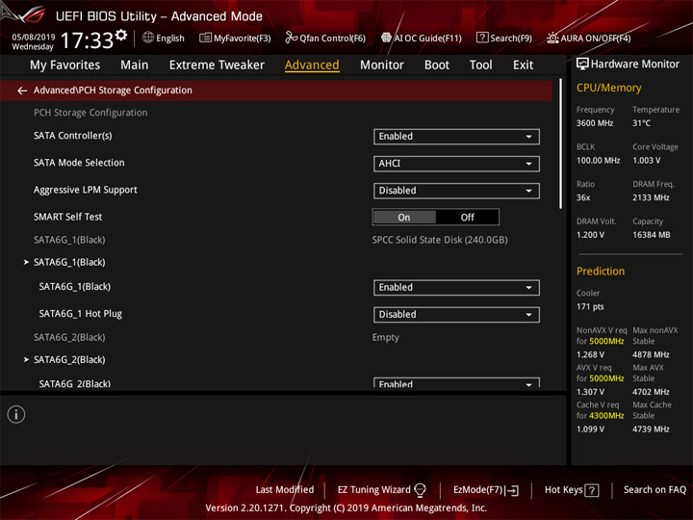This screenshot has width=693, height=520.
Task: Click the 1.003 V core voltage value
Action: [x=646, y=161]
